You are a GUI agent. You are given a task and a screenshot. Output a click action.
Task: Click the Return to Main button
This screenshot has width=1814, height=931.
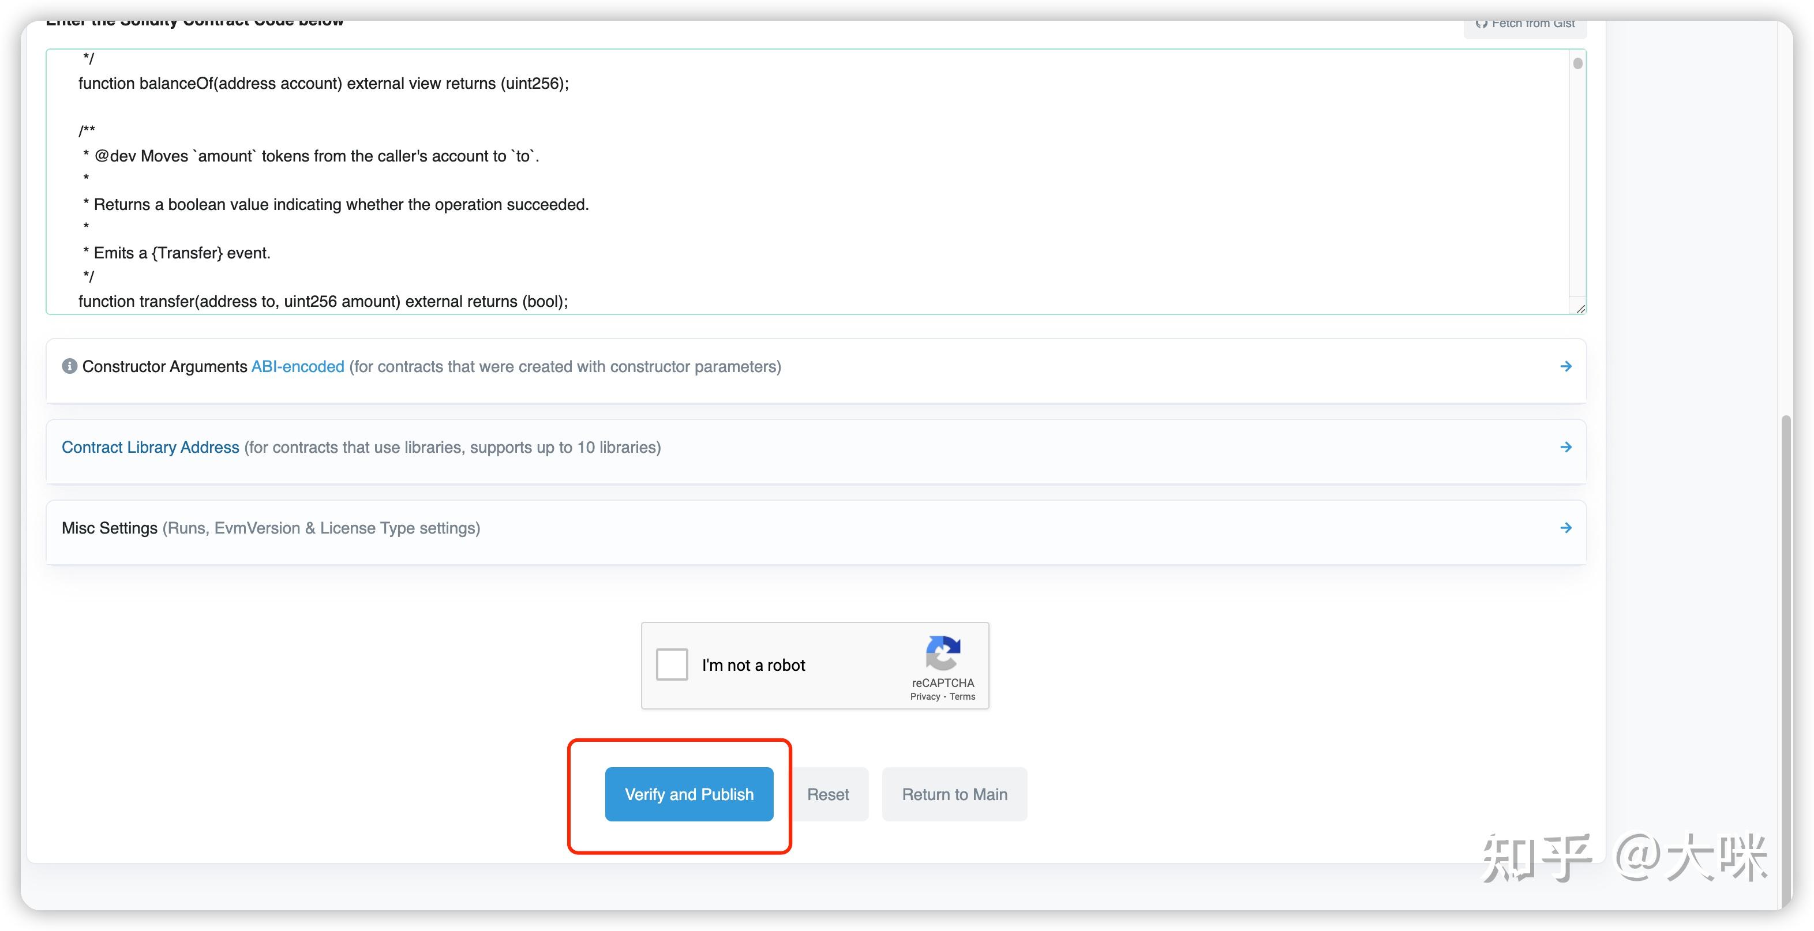coord(954,794)
